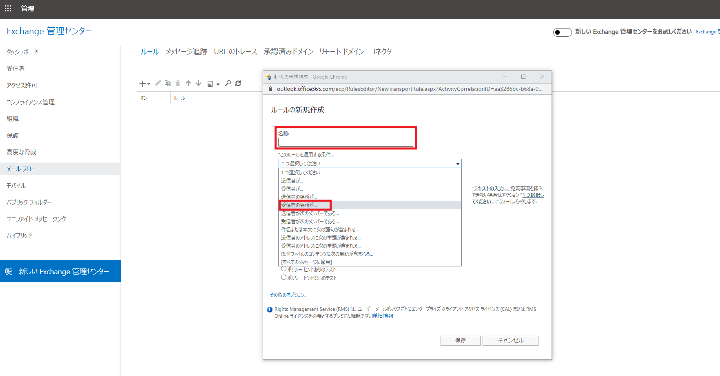Screen dimensions: 720x376
Task: Select ポリシー ヒントなしのテスト radio button
Action: pos(284,277)
